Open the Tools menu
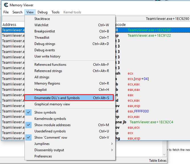190x164 pixels. pyautogui.click(x=55, y=12)
